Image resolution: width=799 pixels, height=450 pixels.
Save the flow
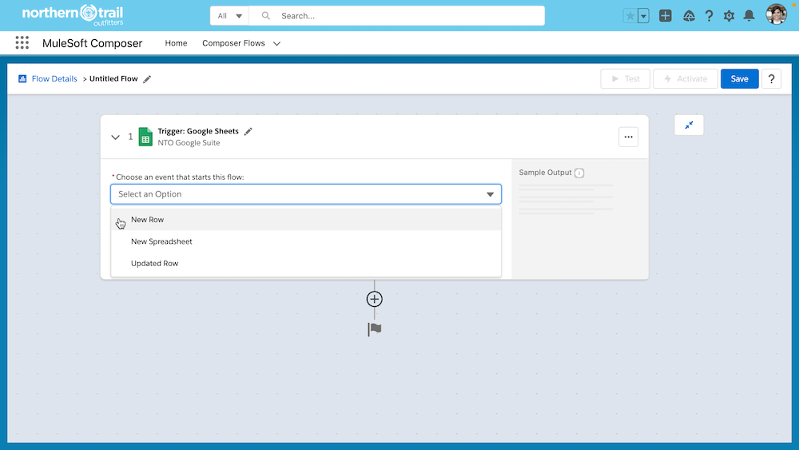(739, 78)
